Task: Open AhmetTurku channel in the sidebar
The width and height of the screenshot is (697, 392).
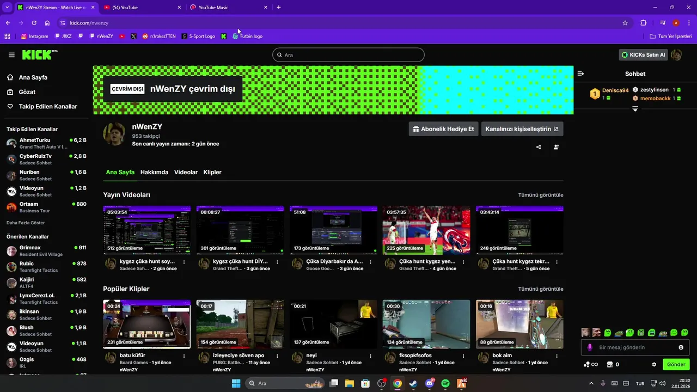Action: coord(46,143)
